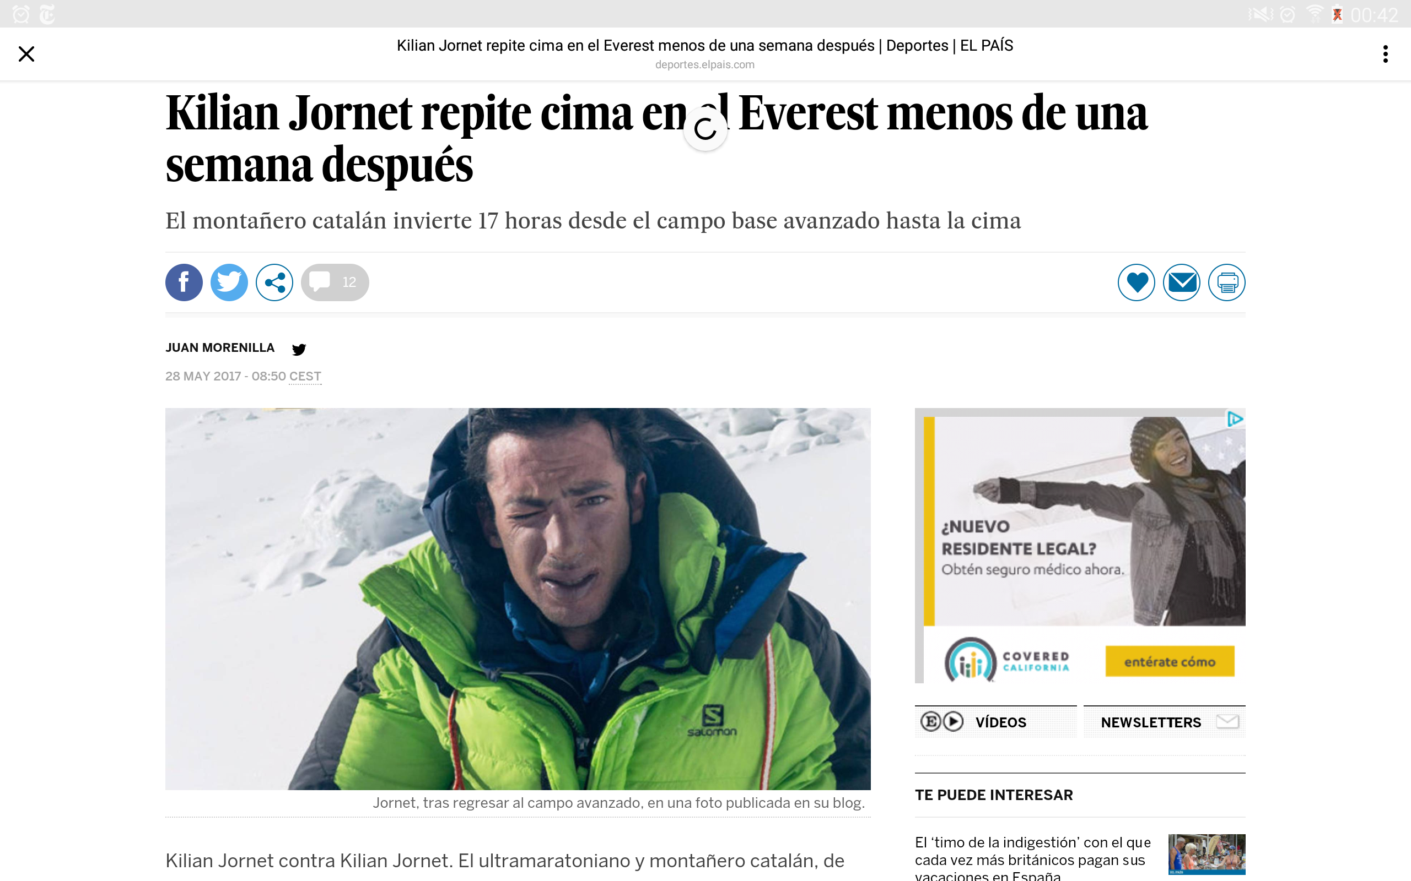This screenshot has width=1411, height=881.
Task: Open Juan Morenilla's Twitter bird icon
Action: pyautogui.click(x=299, y=349)
